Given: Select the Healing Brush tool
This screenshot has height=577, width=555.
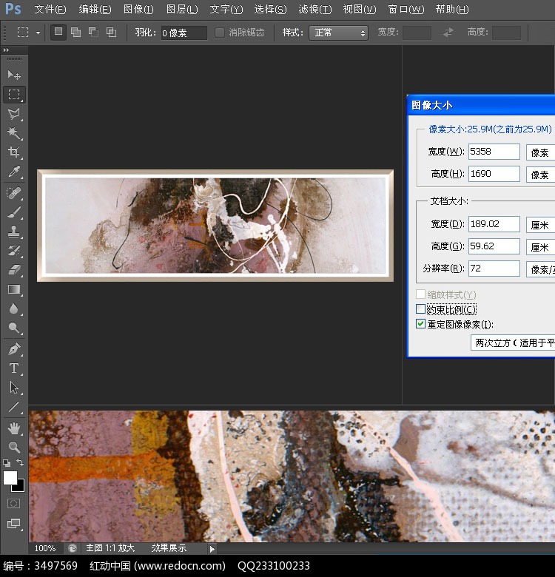Looking at the screenshot, I should (14, 193).
